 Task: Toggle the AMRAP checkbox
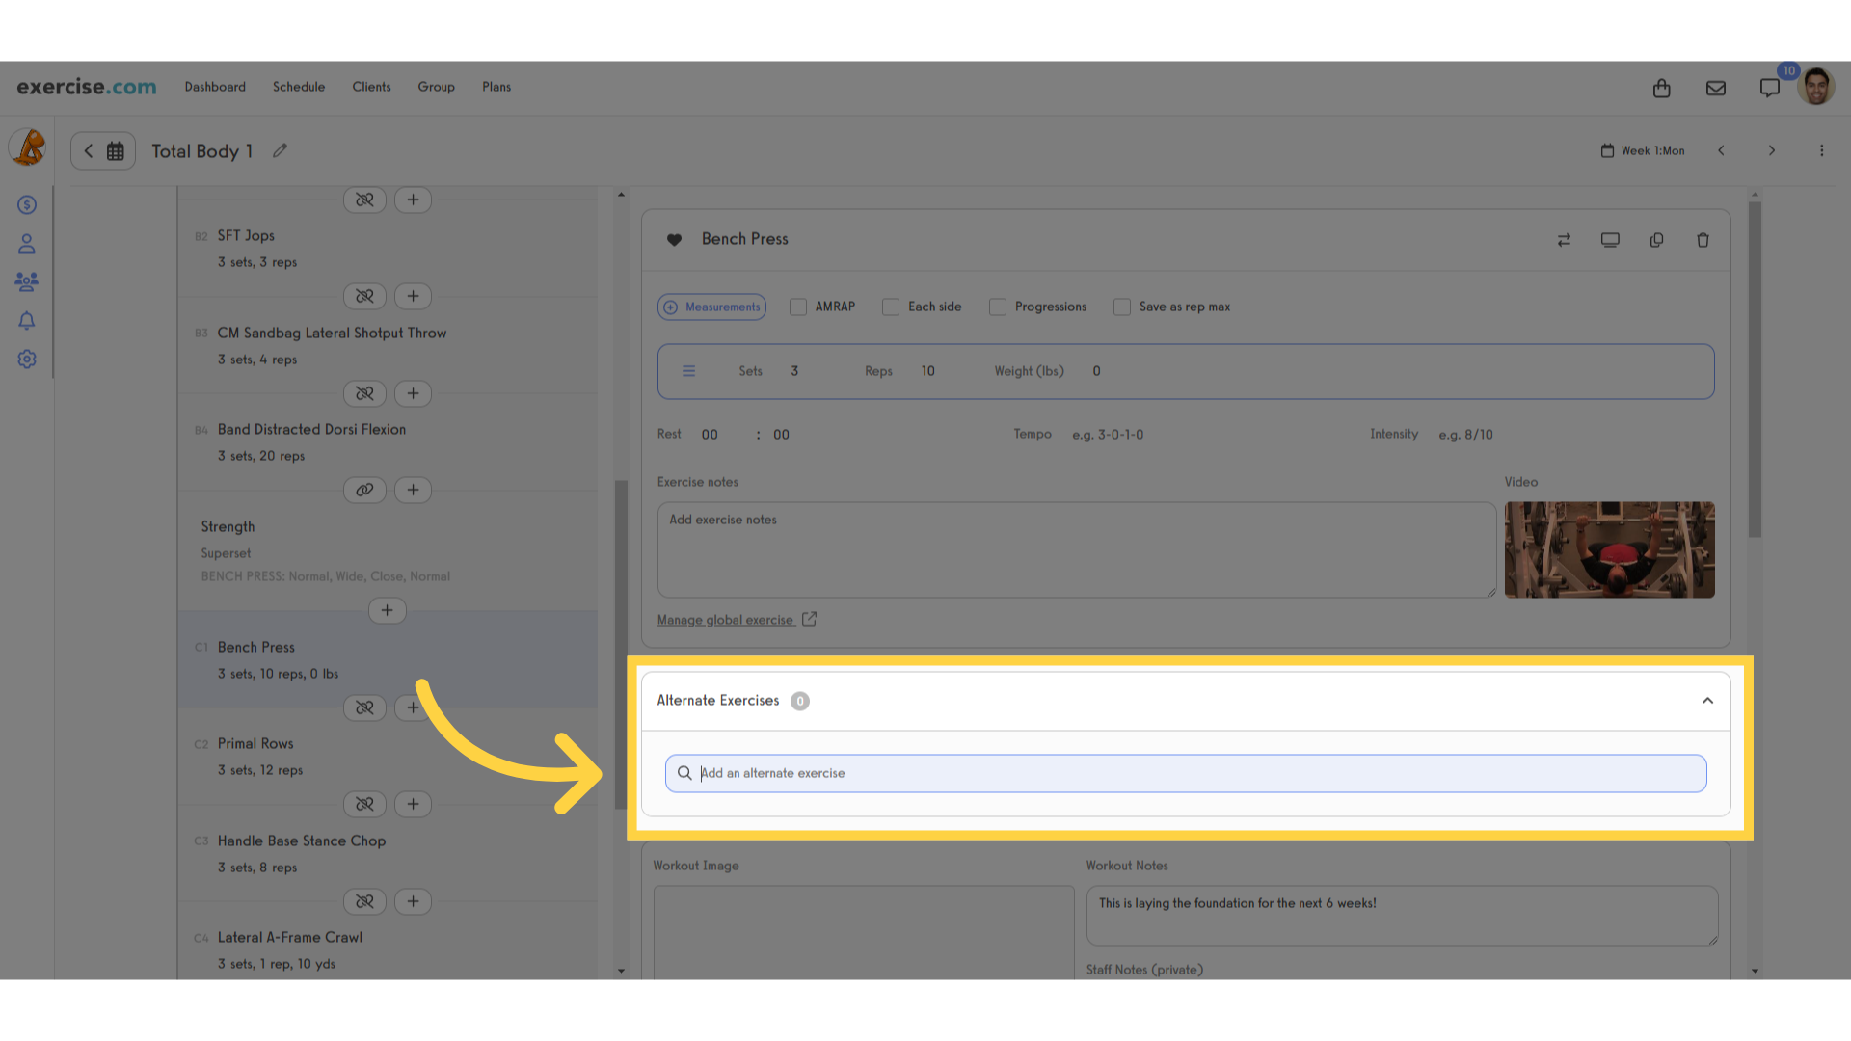[797, 307]
